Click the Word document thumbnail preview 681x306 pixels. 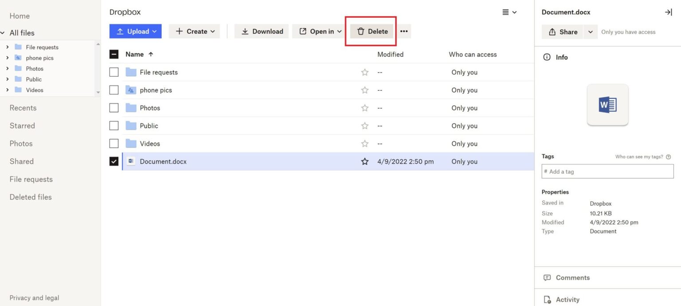[607, 105]
